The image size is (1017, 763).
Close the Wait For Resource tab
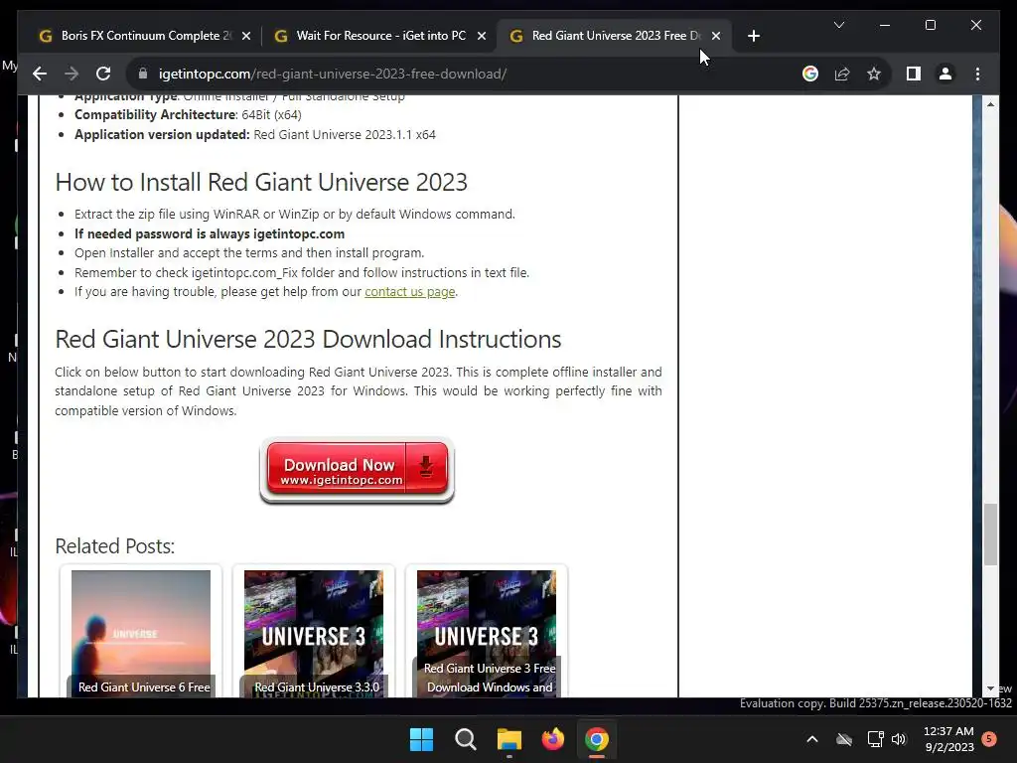click(482, 36)
